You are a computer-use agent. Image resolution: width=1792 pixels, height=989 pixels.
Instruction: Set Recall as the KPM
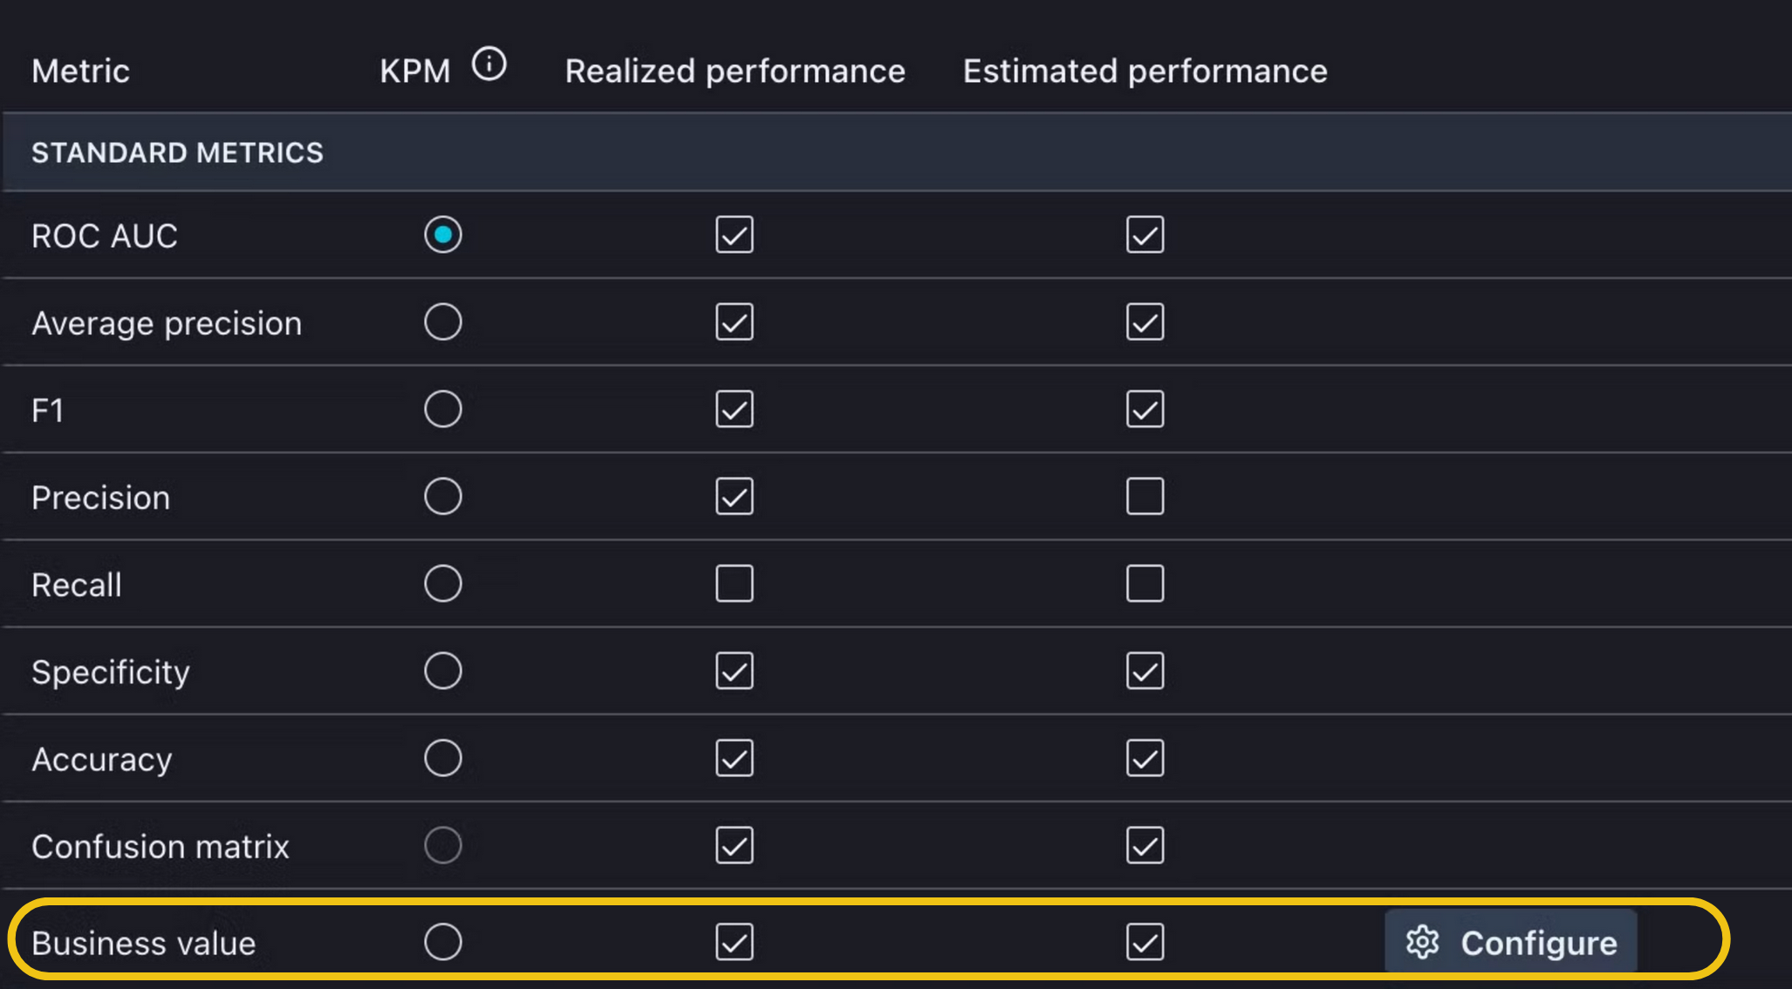443,583
